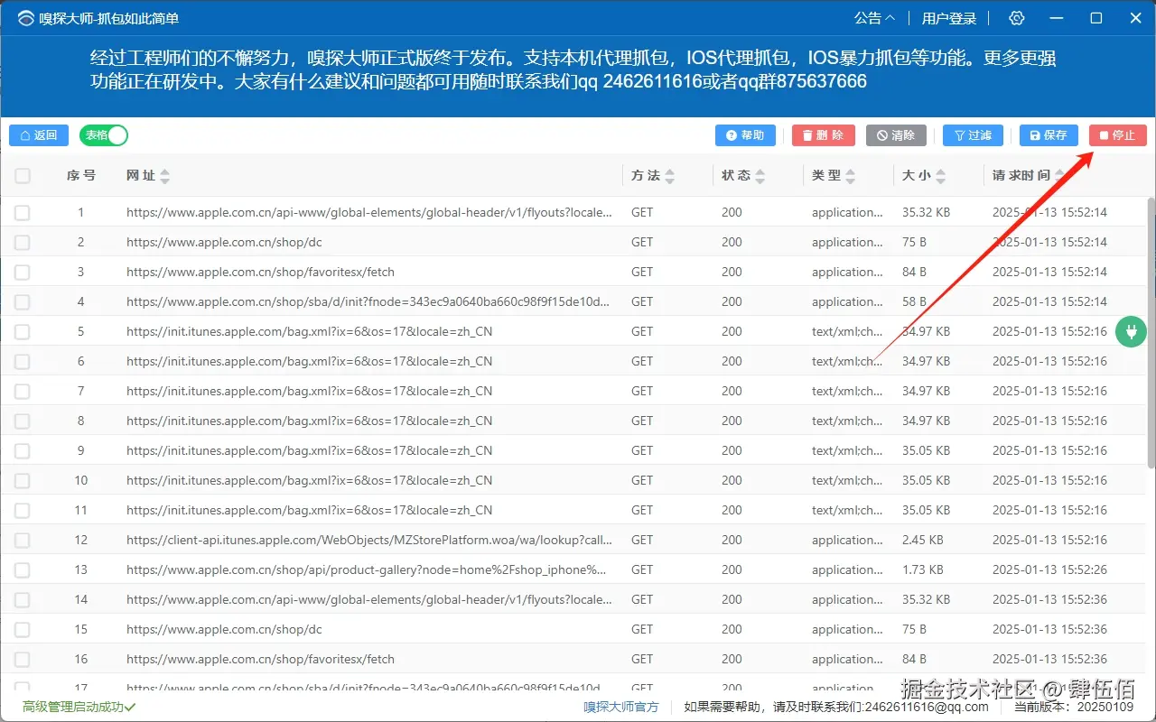Open the 过滤 filter button
The height and width of the screenshot is (722, 1156).
point(973,135)
